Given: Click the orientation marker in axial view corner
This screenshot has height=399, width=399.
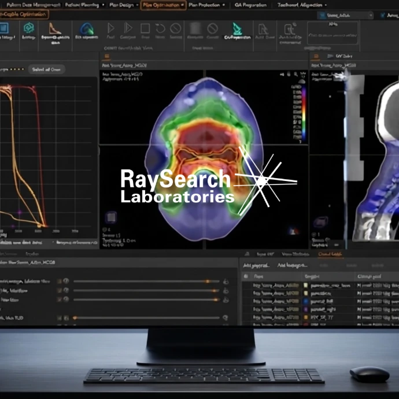Looking at the screenshot, I should click(x=293, y=231).
